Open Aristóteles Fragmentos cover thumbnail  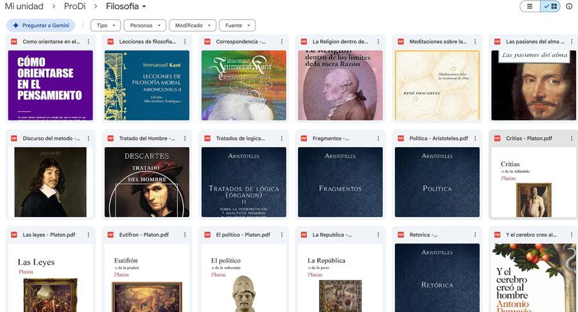340,182
